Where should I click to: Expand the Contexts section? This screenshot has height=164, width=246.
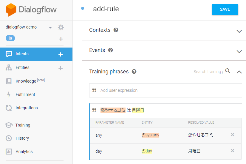[x=239, y=31]
